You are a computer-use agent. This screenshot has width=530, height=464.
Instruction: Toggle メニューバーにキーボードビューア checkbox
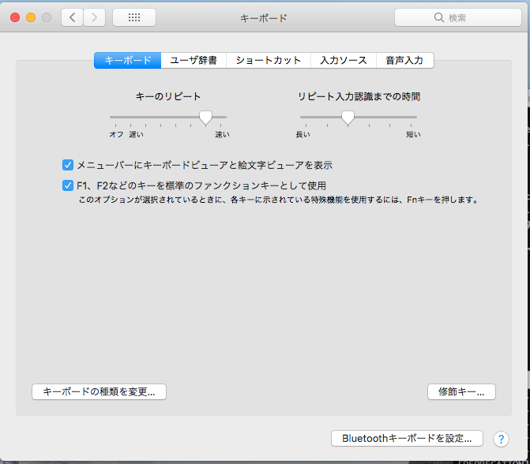pyautogui.click(x=68, y=165)
